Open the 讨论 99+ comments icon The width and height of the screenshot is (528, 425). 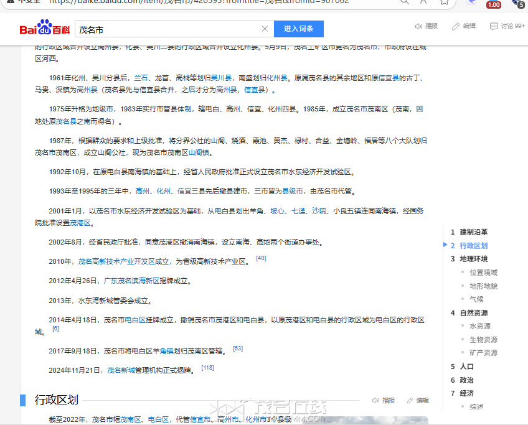[494, 26]
